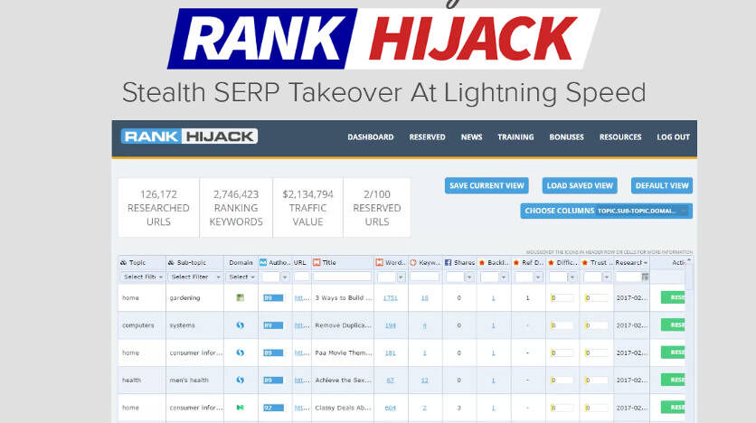Expand the Backlinks filter operator dropdown
756x423 pixels.
[x=504, y=277]
